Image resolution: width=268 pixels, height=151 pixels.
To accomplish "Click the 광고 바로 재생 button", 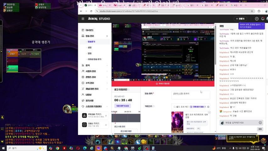I will tap(126, 131).
